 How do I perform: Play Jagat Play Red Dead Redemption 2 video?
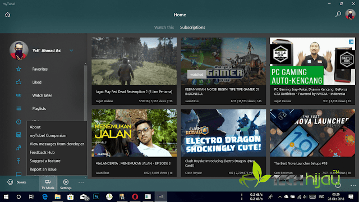(134, 61)
